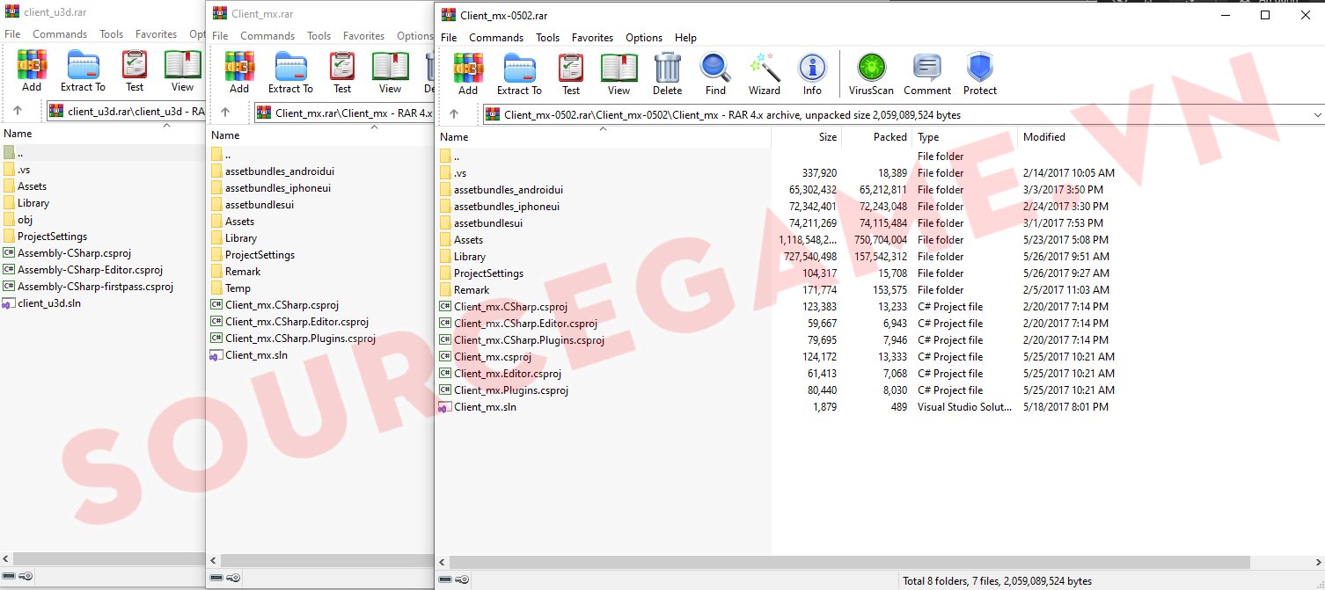Click Test icon in Client_mx-0502.rar toolbar
1325x590 pixels.
(x=571, y=74)
